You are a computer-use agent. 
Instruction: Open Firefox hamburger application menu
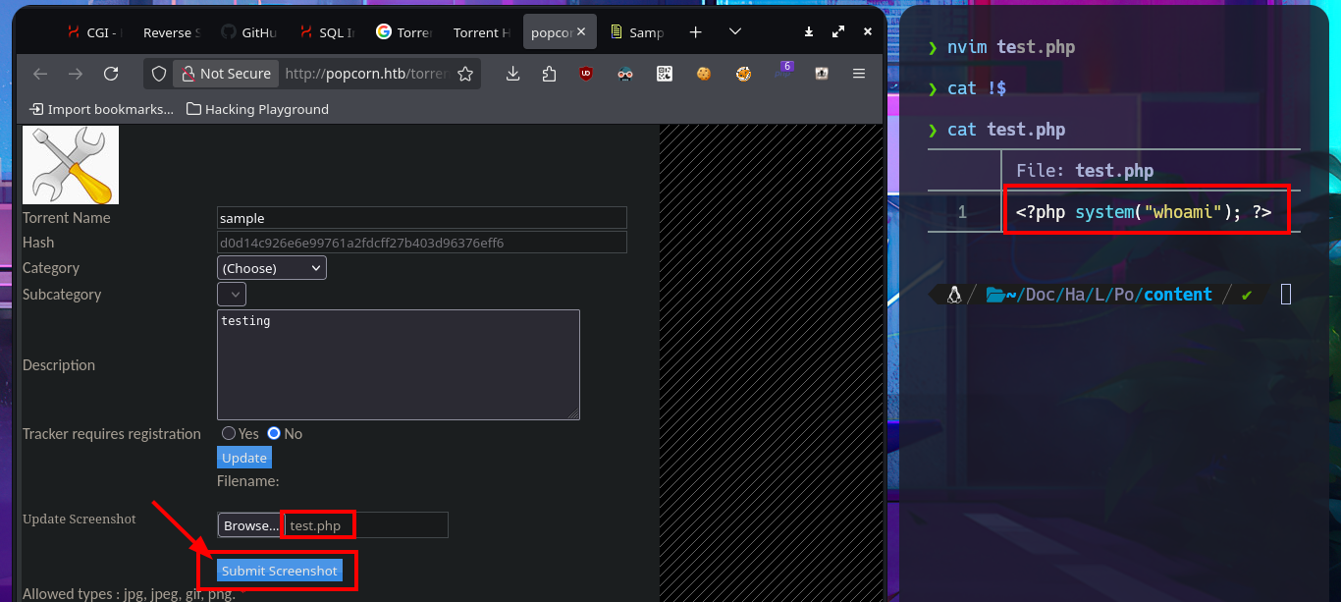click(x=859, y=74)
